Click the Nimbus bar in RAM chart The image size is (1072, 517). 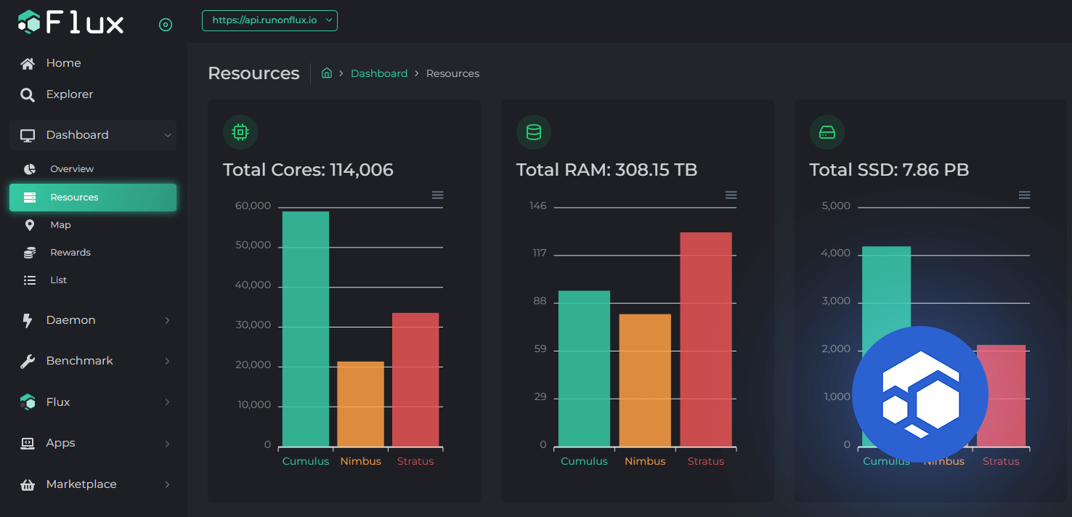[645, 380]
